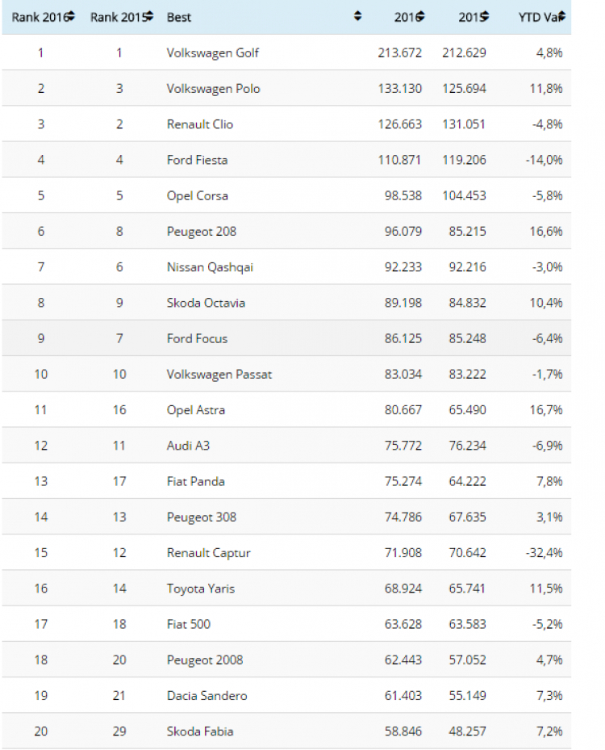Sort by Rank 2015 column arrows
605x750 pixels.
(x=150, y=17)
